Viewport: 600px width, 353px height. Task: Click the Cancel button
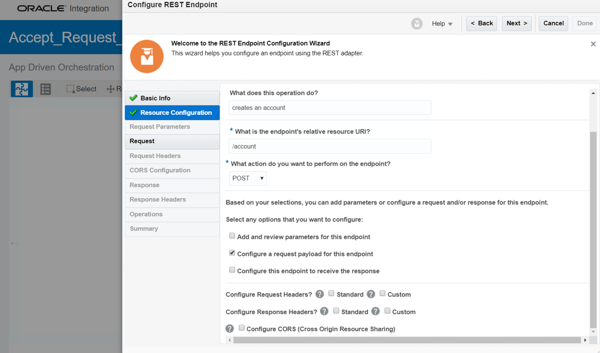tap(553, 24)
